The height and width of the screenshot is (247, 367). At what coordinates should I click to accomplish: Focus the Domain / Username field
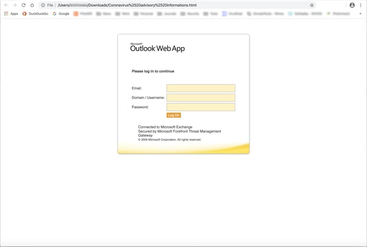[x=201, y=97]
